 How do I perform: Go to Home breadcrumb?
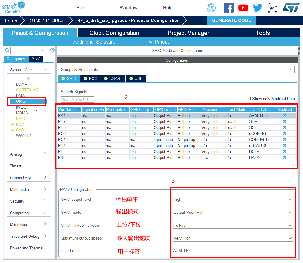click(x=11, y=20)
